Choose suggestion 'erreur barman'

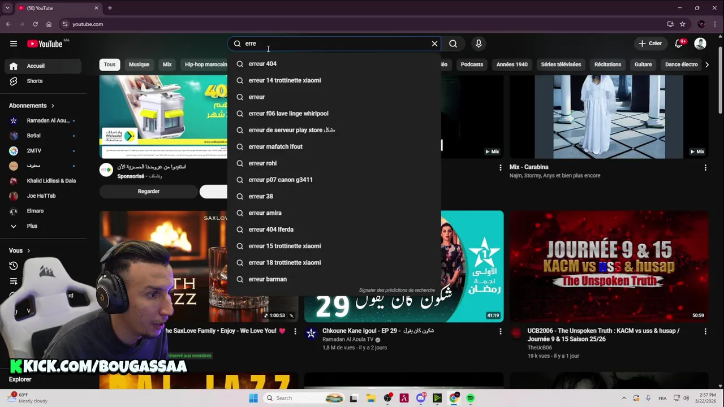(334, 279)
